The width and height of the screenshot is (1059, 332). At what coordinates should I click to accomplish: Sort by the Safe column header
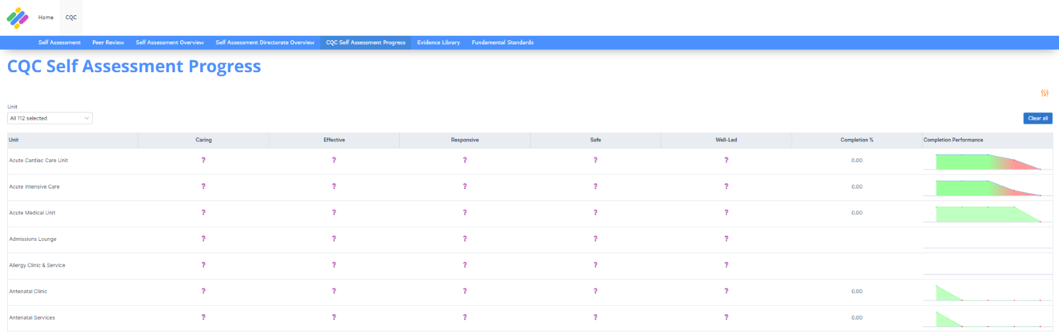point(596,140)
